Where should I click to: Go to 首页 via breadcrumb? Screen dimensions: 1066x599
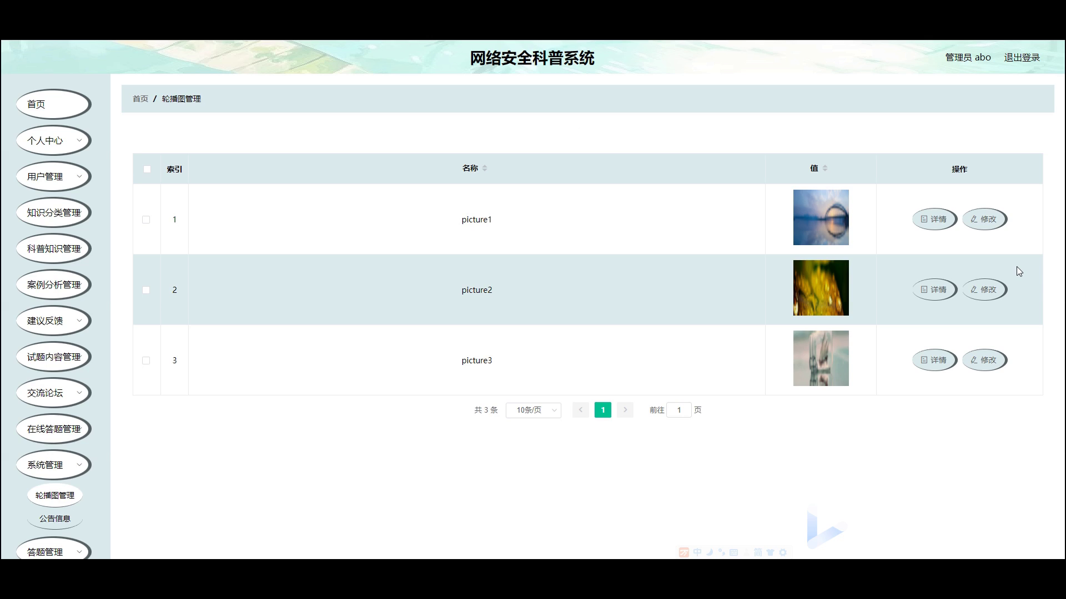[x=140, y=99]
